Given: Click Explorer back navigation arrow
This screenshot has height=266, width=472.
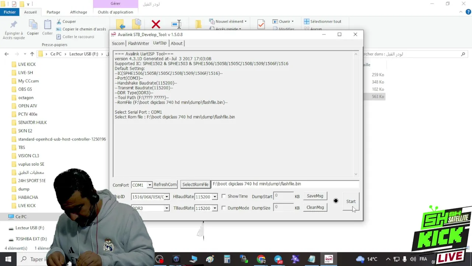Looking at the screenshot, I should [7, 54].
